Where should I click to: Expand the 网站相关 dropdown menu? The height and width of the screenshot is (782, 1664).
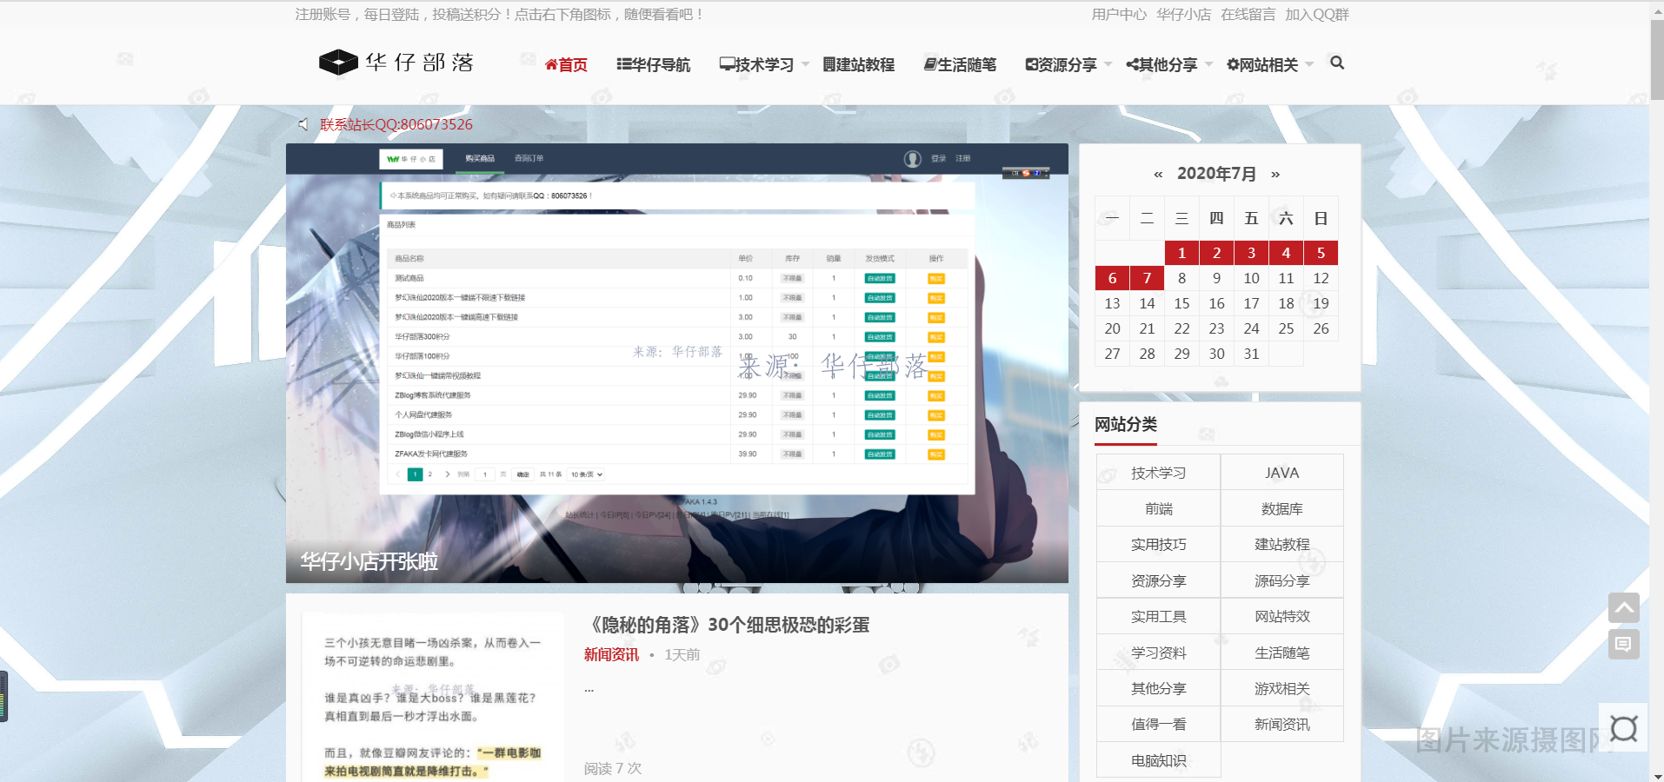click(1270, 64)
